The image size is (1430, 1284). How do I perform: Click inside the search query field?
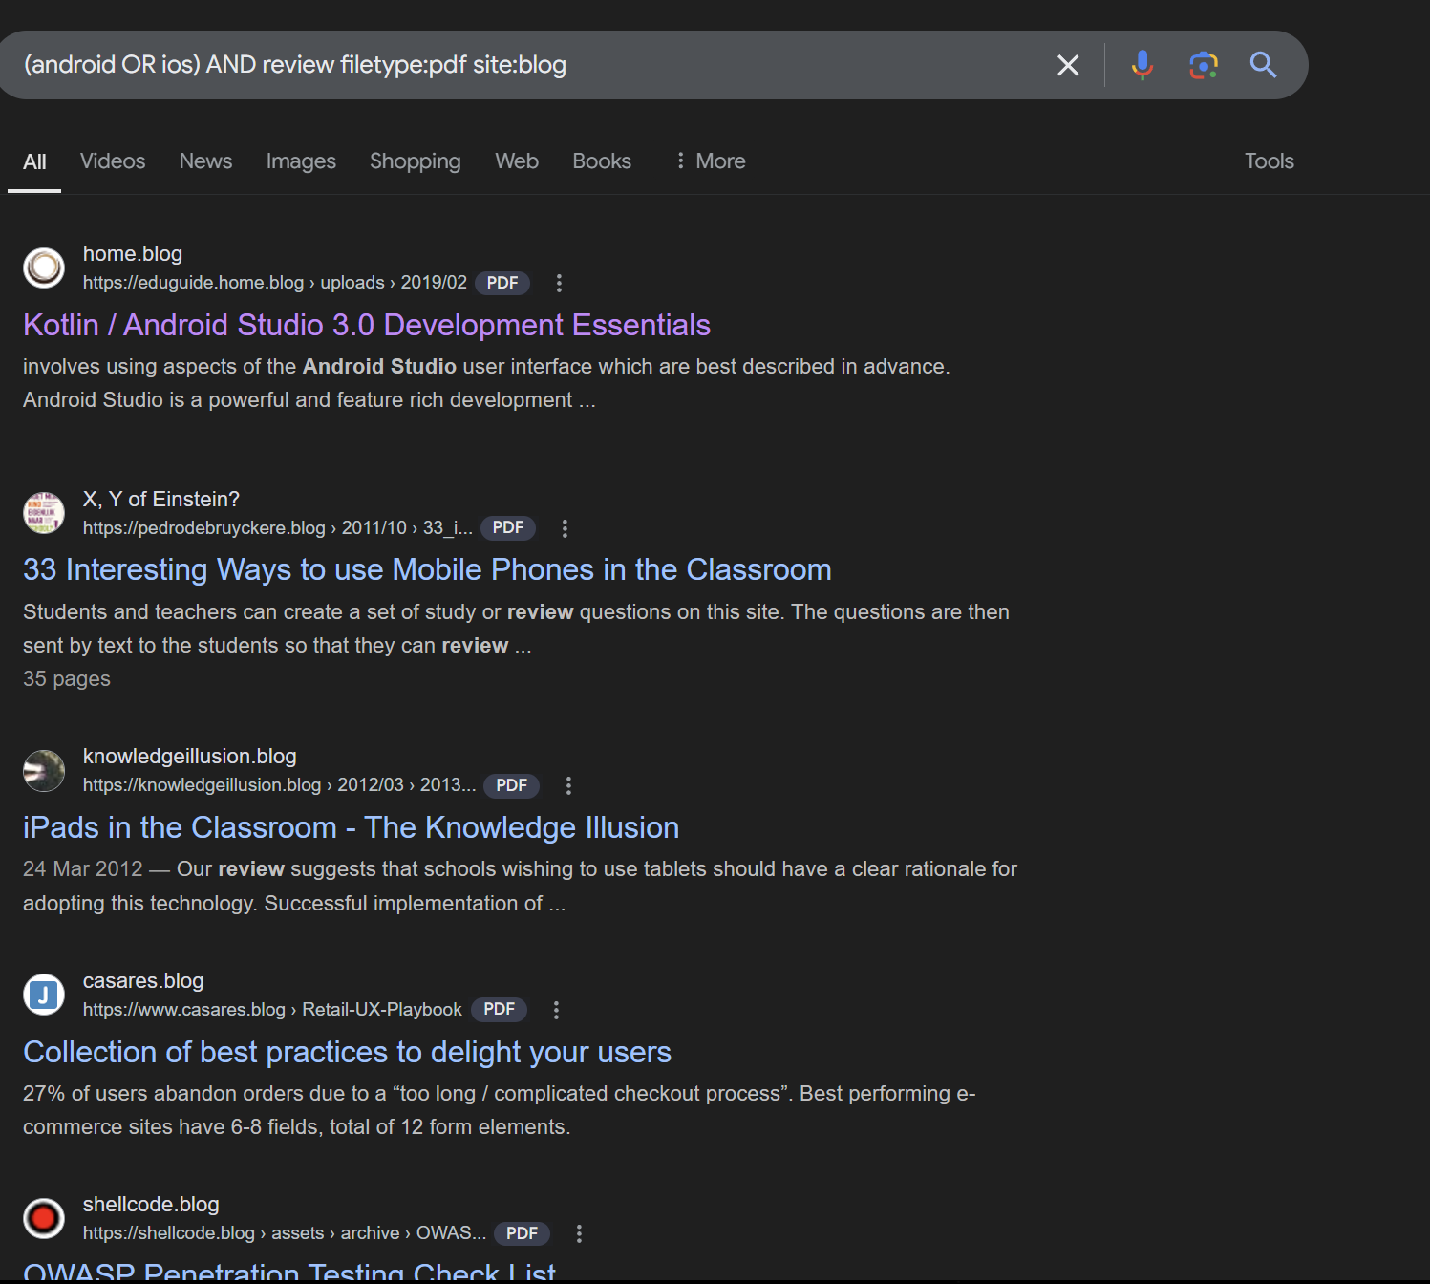[x=525, y=65]
